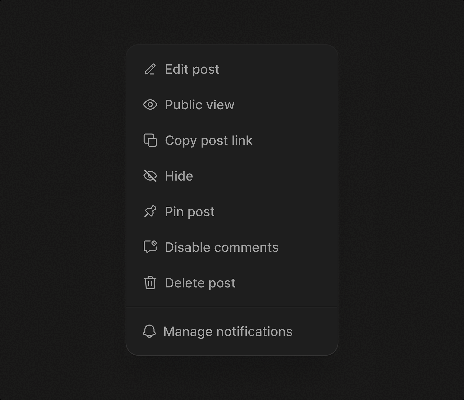
Task: Delete the post
Action: tap(200, 283)
